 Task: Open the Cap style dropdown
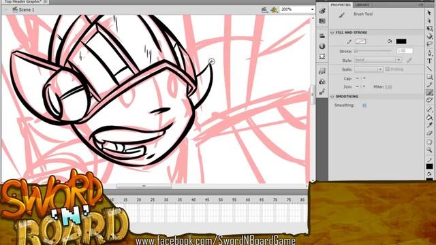click(x=360, y=78)
